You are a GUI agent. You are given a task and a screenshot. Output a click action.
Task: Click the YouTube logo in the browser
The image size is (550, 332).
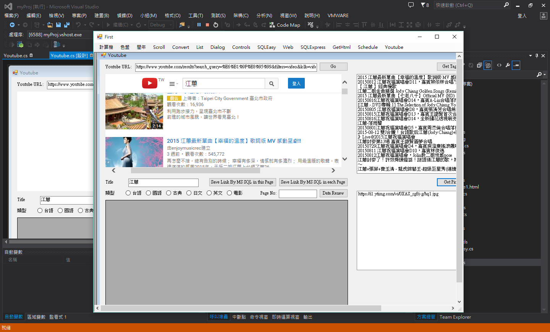[x=150, y=83]
